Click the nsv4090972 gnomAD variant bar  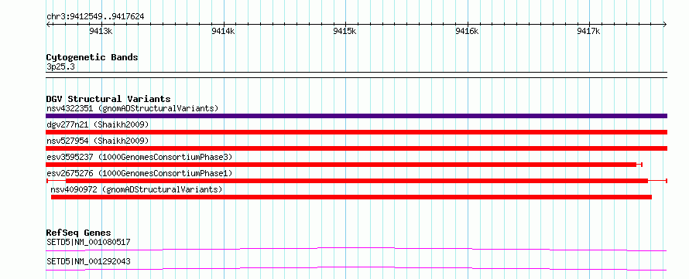351,197
